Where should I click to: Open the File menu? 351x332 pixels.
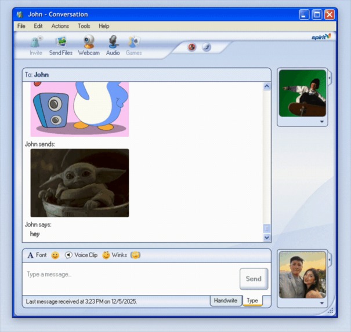(21, 26)
